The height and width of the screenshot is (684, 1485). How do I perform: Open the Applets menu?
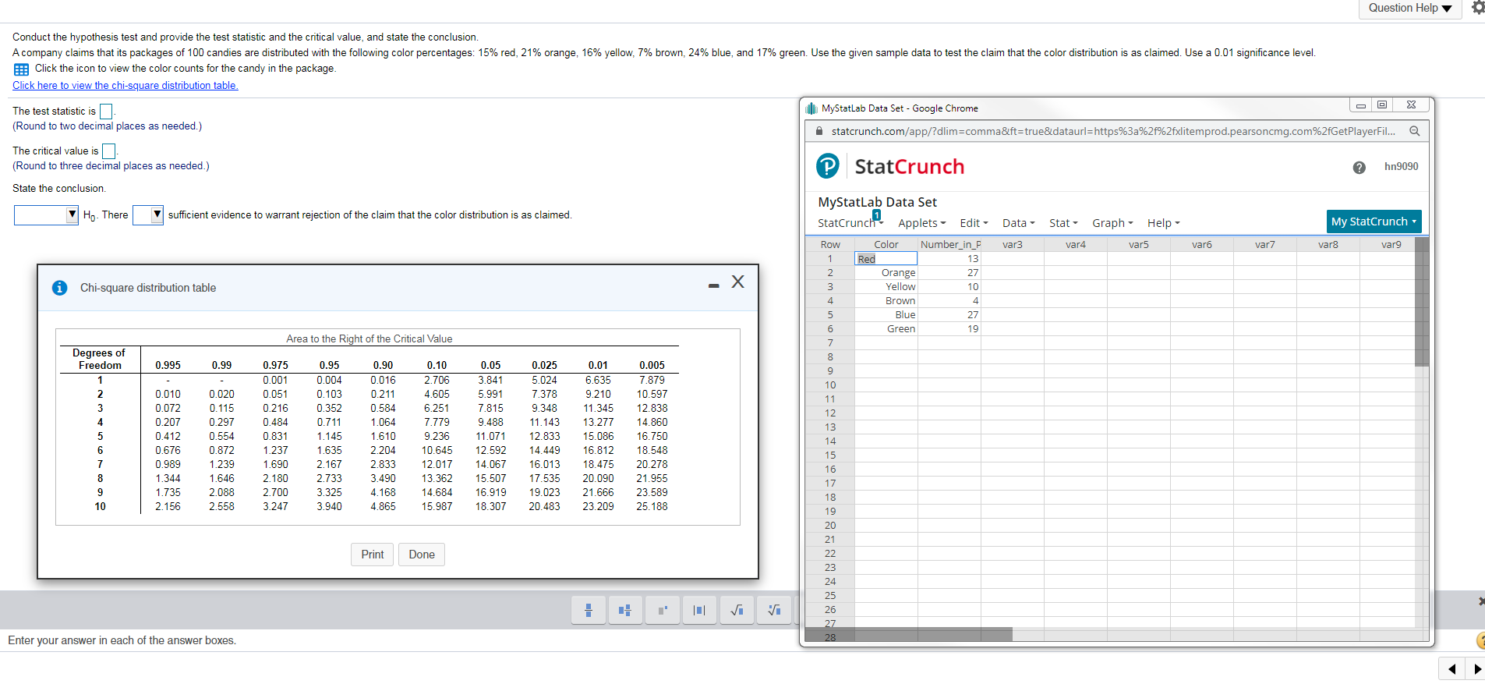coord(921,223)
